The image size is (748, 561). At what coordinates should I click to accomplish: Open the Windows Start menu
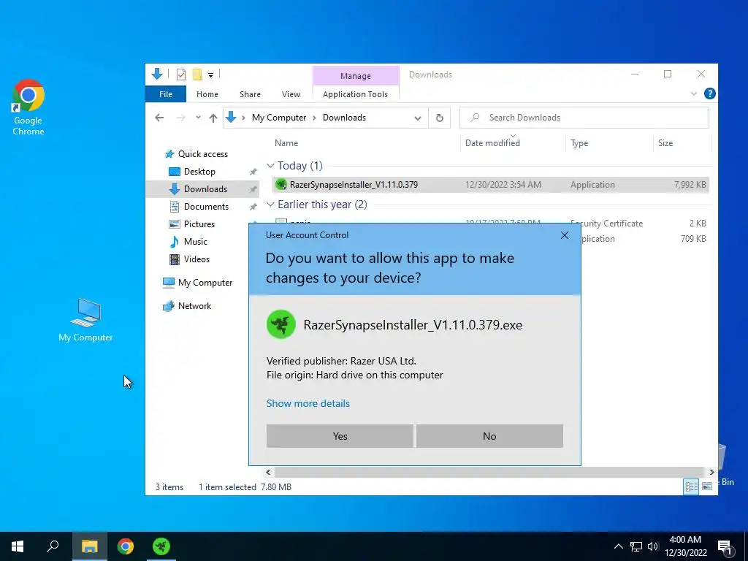click(x=18, y=546)
